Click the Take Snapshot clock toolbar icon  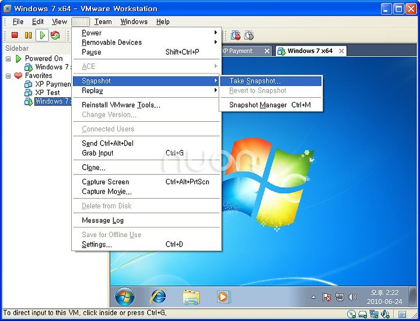tap(236, 35)
